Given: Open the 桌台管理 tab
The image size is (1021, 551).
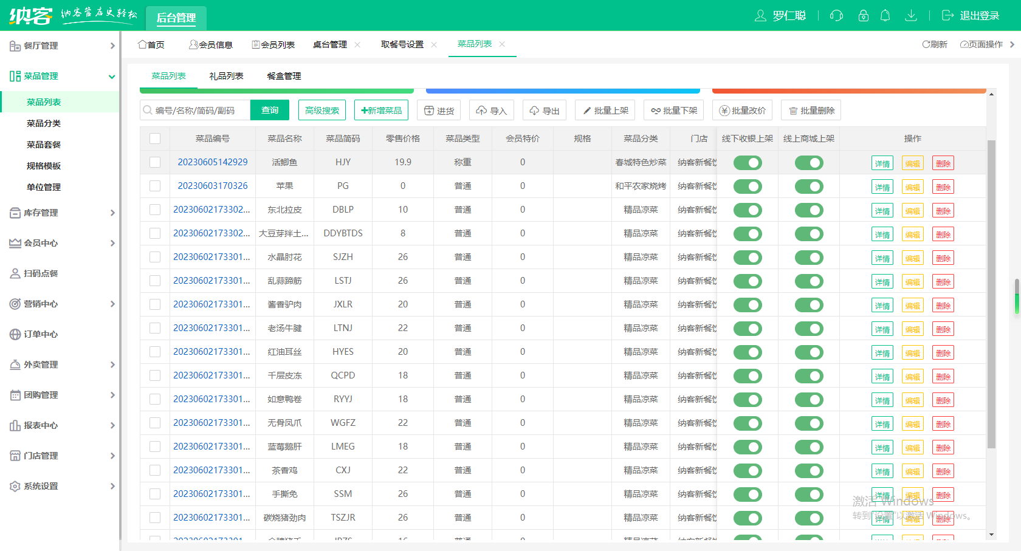Looking at the screenshot, I should [x=331, y=44].
